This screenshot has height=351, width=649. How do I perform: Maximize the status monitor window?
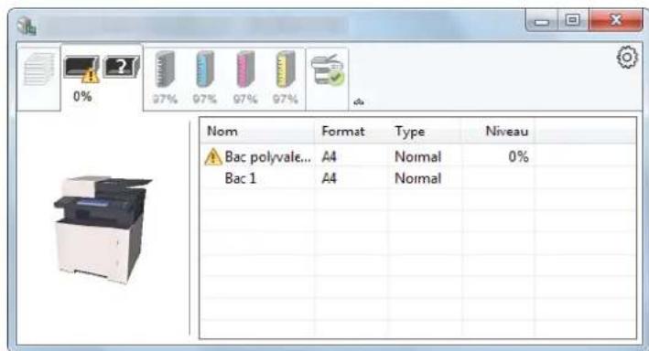click(x=572, y=21)
